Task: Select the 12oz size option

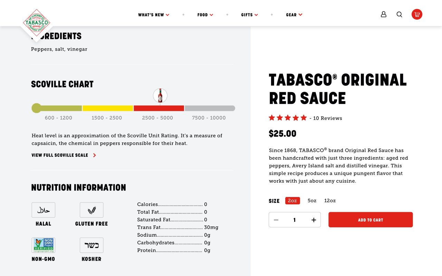Action: coord(330,200)
